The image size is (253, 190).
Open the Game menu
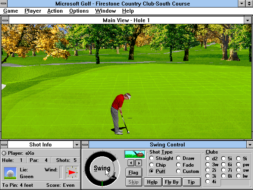click(11, 11)
